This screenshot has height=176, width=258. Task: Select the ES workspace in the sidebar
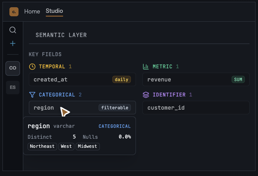click(x=13, y=87)
